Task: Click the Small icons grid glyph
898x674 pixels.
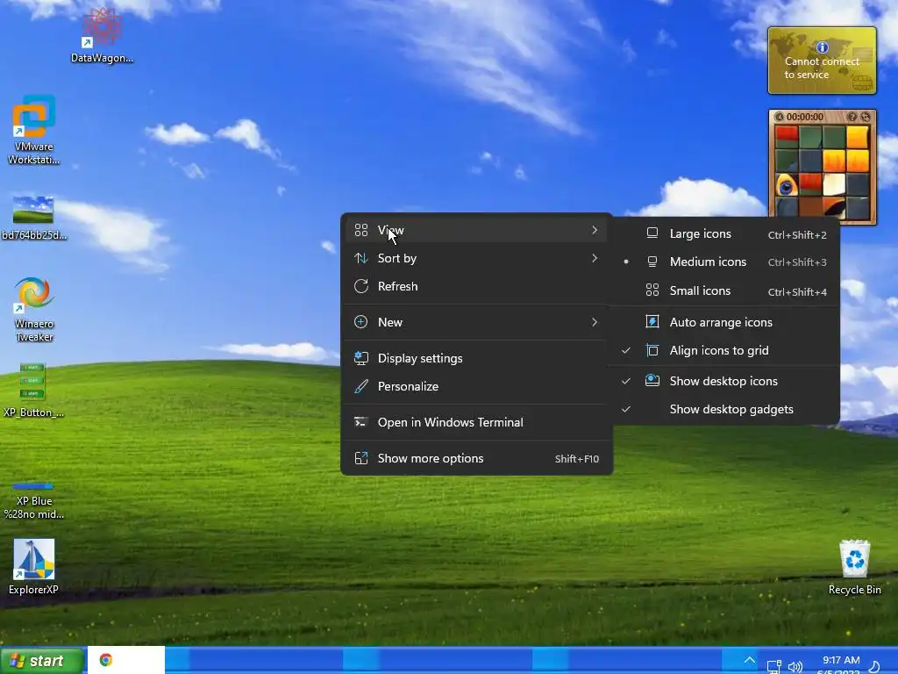Action: pos(652,290)
